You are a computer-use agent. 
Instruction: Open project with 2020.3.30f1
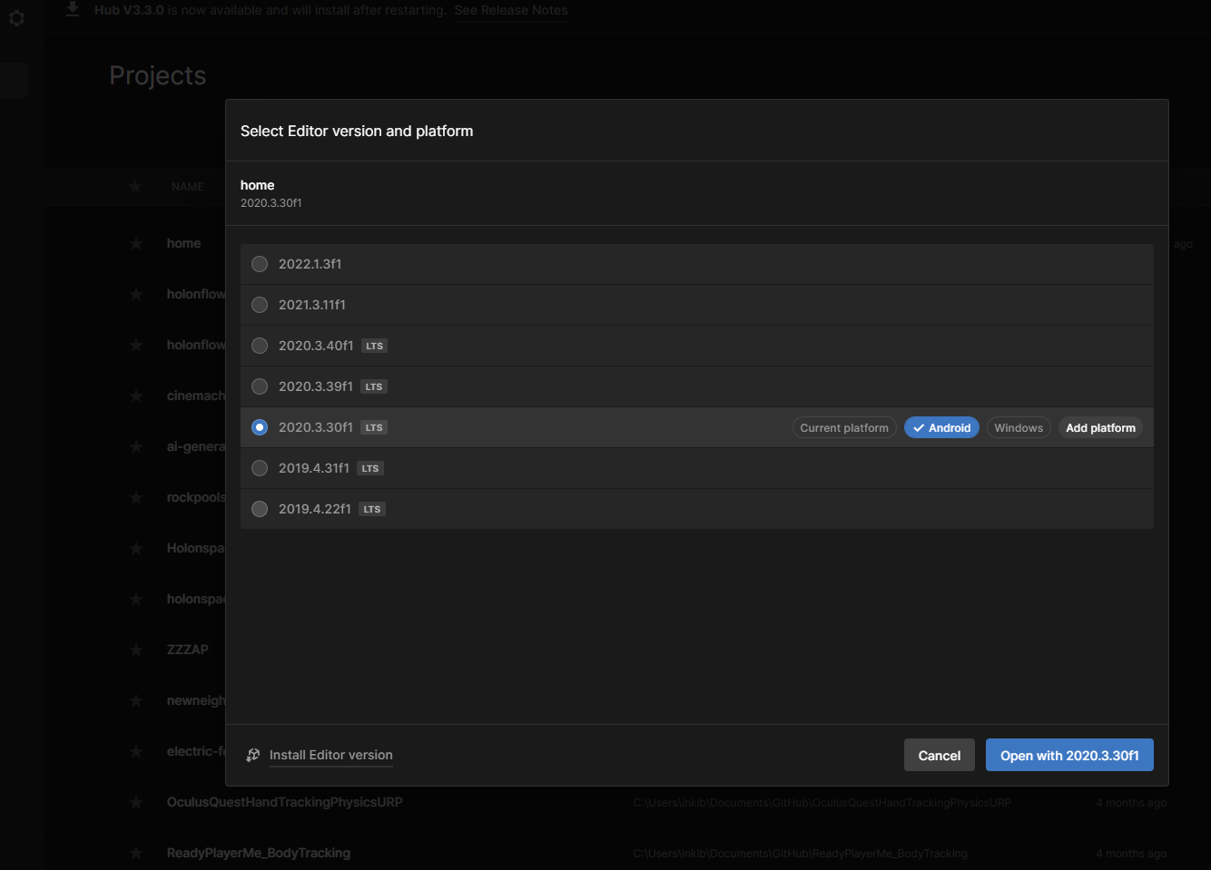point(1069,755)
